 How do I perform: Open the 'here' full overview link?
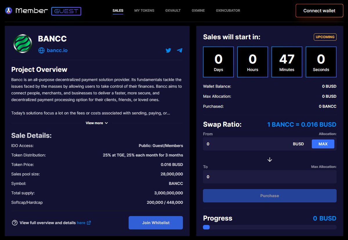tap(81, 223)
